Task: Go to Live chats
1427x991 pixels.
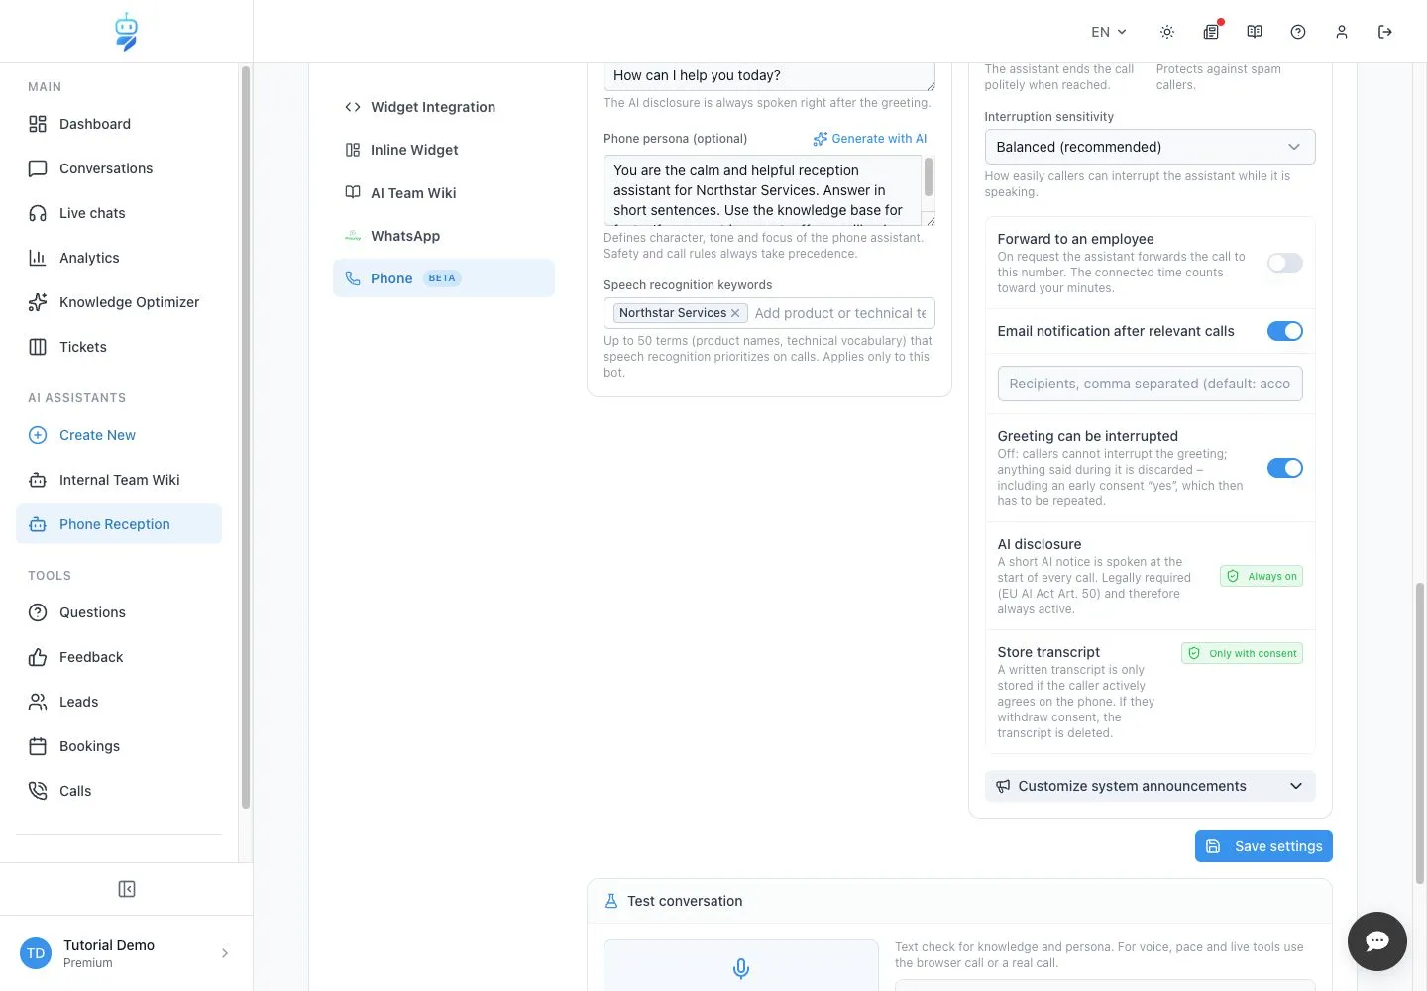Action: [119, 213]
